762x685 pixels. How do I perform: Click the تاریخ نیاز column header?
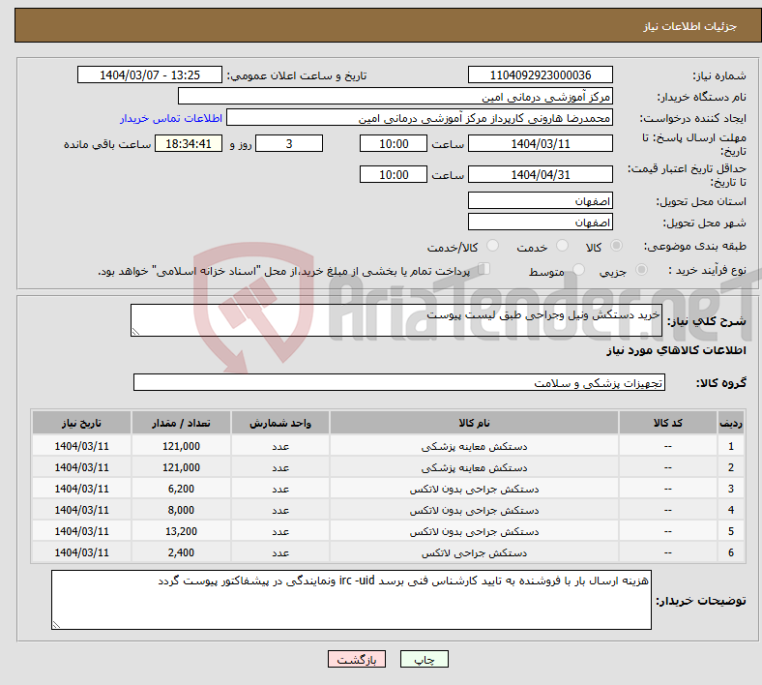[x=81, y=423]
